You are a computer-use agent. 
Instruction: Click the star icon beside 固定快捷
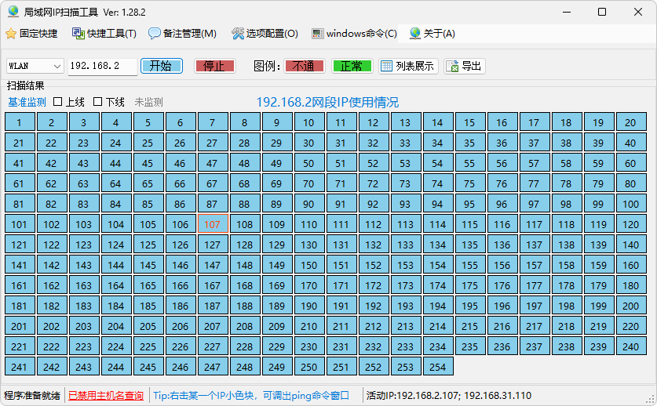11,34
